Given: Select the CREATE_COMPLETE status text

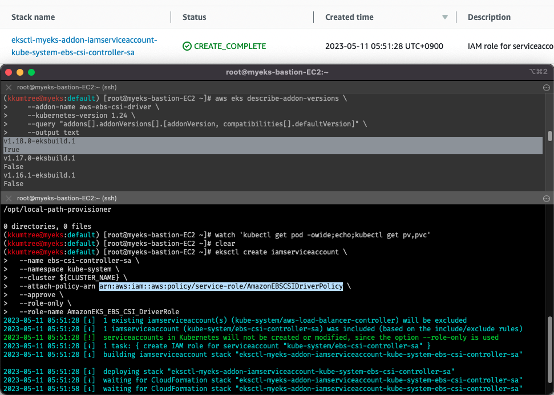Looking at the screenshot, I should click(x=230, y=46).
